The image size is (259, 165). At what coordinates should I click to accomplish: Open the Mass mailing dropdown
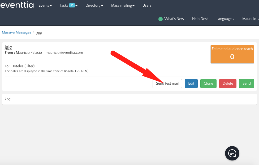click(x=123, y=6)
